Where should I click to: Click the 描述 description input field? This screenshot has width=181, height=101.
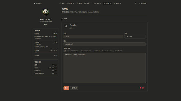pos(104,44)
